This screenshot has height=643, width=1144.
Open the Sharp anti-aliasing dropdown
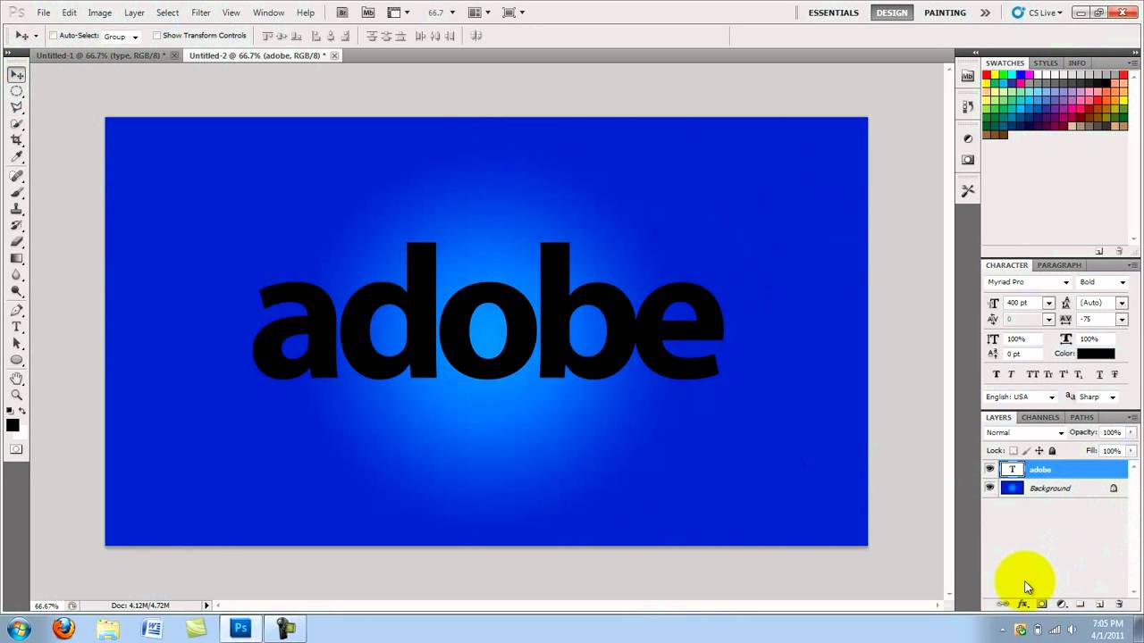point(1113,397)
